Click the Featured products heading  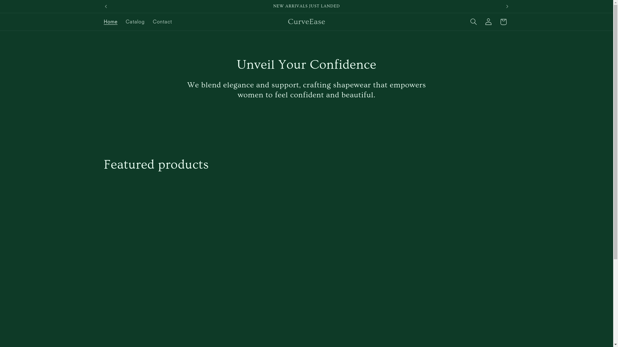coord(156,165)
